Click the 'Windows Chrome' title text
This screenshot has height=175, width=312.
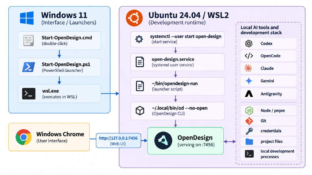[60, 134]
